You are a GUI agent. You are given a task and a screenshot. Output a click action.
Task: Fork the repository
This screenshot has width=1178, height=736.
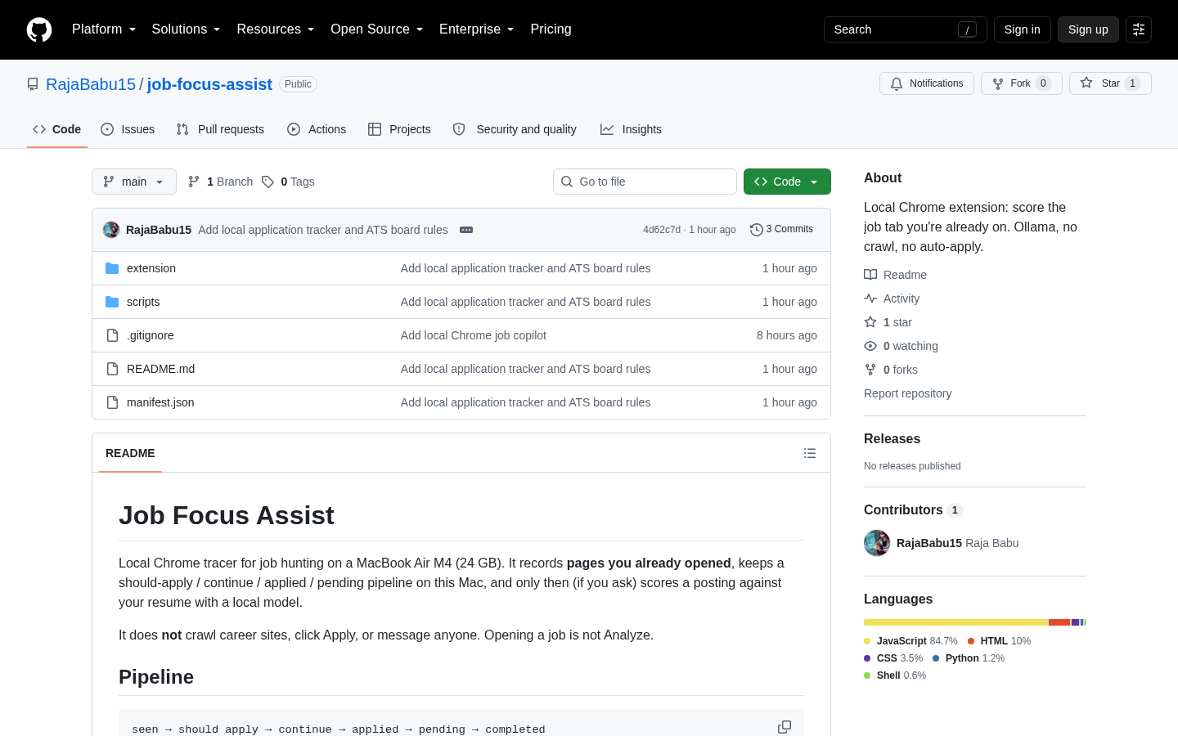(x=1022, y=83)
